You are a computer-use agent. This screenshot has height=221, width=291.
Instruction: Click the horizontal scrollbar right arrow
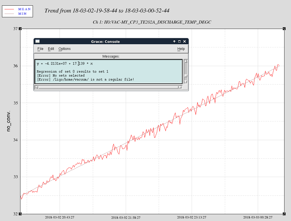pyautogui.click(x=180, y=87)
